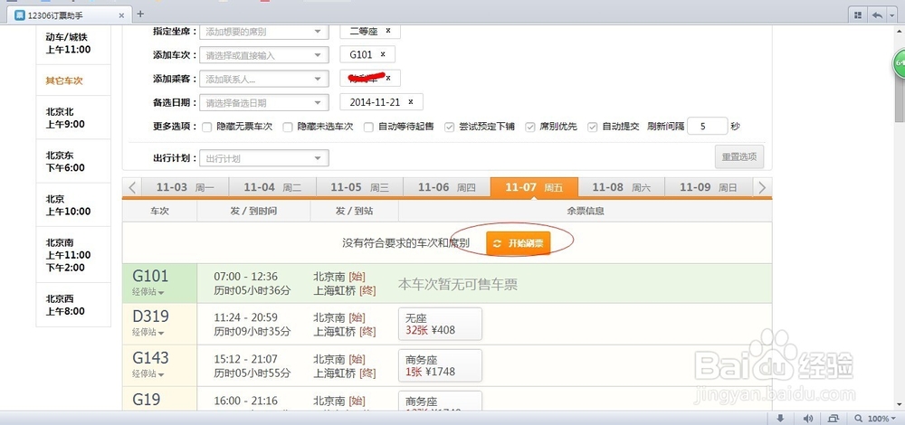Image resolution: width=905 pixels, height=425 pixels.
Task: Toggle 隐藏未选车次 checkbox
Action: 288,127
